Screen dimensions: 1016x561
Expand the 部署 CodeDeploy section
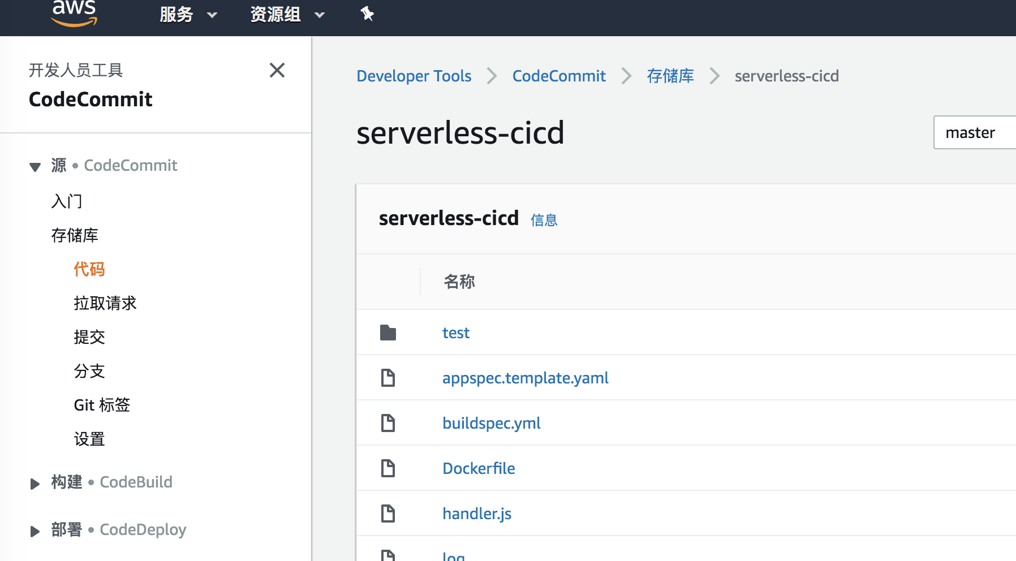click(35, 531)
